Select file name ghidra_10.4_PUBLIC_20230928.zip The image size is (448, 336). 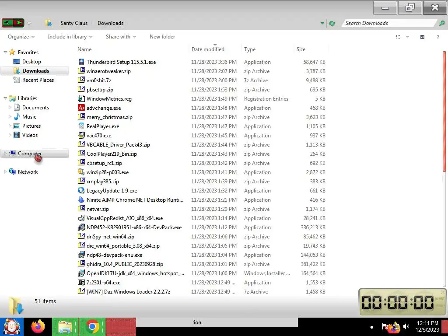(125, 264)
